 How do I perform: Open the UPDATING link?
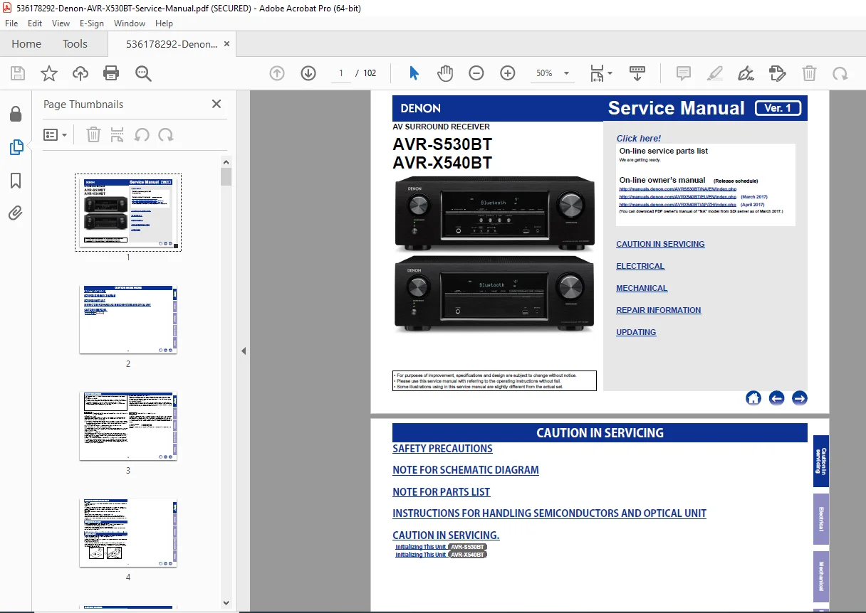click(x=636, y=332)
